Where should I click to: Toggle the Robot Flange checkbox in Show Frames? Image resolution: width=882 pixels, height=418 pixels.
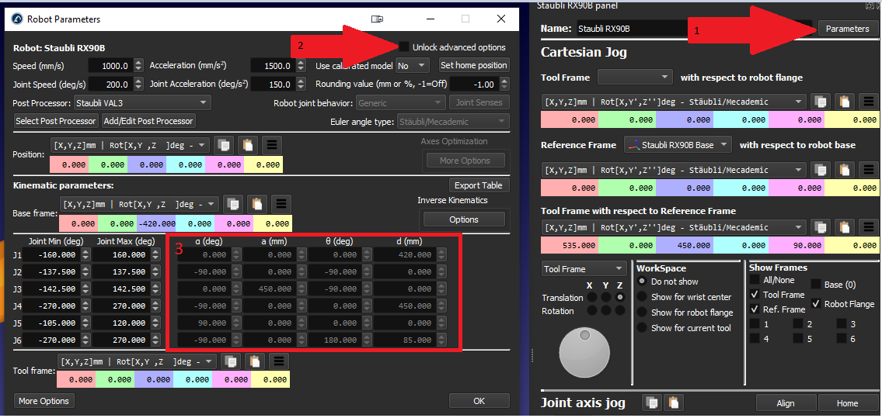[816, 304]
